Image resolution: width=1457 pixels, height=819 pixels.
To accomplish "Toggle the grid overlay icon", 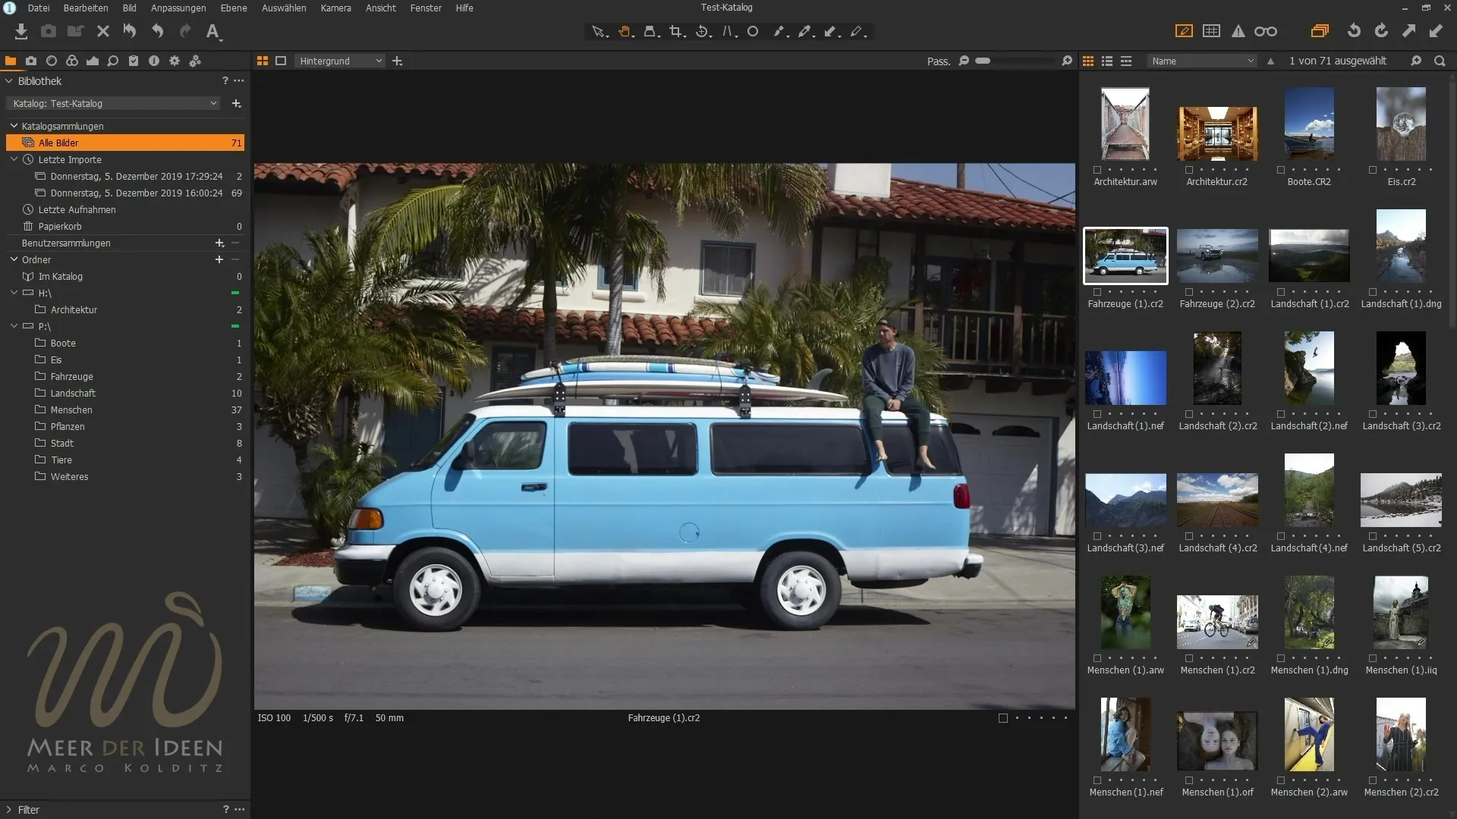I will (1212, 31).
